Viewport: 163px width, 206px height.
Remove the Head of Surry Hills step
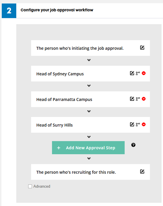pyautogui.click(x=144, y=125)
